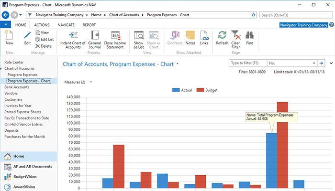This screenshot has width=335, height=191.
Task: Open the BudgetVision section
Action: pos(29,177)
